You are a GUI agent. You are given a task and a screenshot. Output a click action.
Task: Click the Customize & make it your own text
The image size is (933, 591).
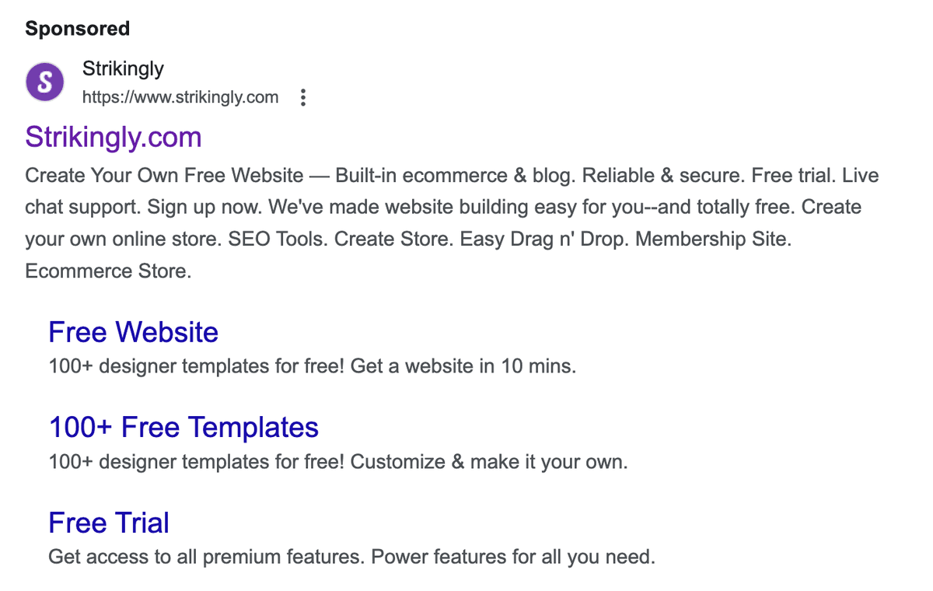337,461
